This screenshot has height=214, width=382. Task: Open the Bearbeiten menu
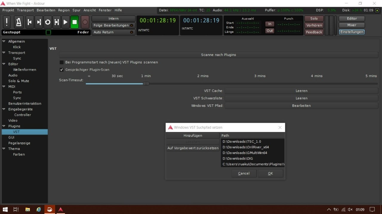46,10
